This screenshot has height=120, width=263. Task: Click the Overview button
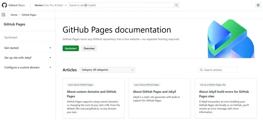click(89, 48)
